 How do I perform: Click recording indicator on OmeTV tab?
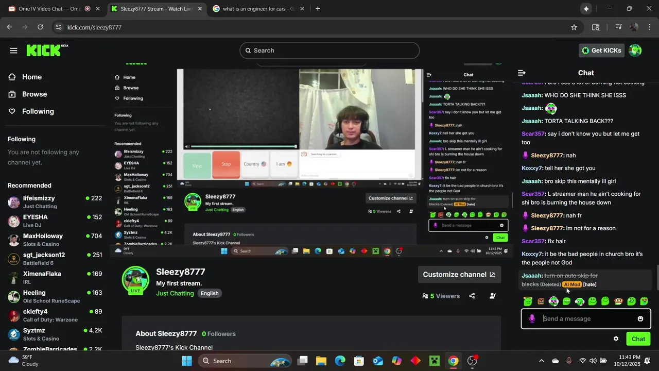tap(87, 9)
